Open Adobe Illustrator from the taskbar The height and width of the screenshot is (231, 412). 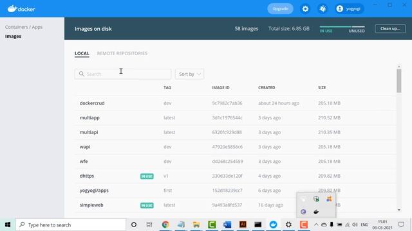point(243,225)
